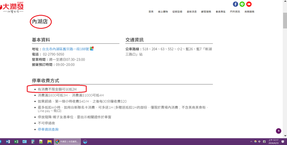
Task: Open 促銷型錄 menu item
Action: pyautogui.click(x=177, y=12)
